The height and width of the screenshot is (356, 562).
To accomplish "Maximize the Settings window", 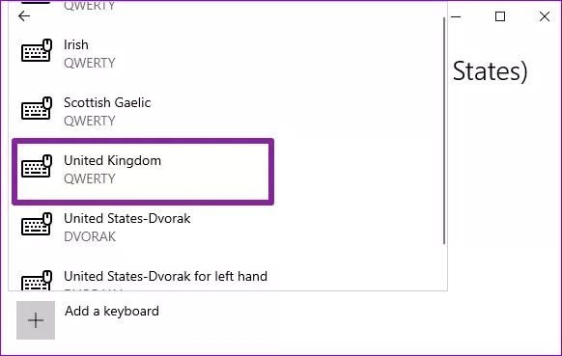I will pos(500,16).
